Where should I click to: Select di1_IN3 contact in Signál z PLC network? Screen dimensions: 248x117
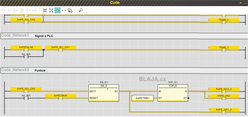[x=26, y=55]
